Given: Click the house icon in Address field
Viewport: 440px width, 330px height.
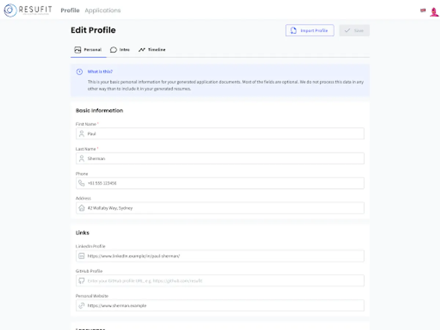Looking at the screenshot, I should tap(81, 208).
